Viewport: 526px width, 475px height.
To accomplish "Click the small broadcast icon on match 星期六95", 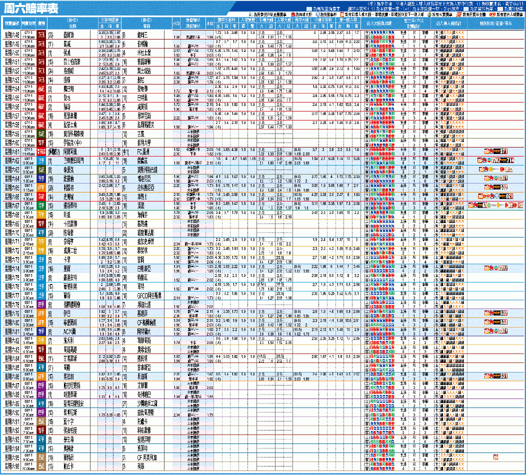I will click(496, 456).
